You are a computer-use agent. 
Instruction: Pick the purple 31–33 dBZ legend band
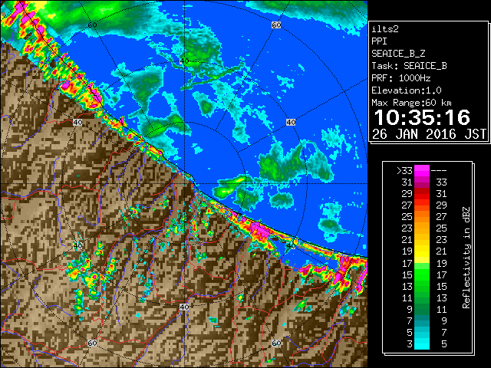(x=422, y=182)
